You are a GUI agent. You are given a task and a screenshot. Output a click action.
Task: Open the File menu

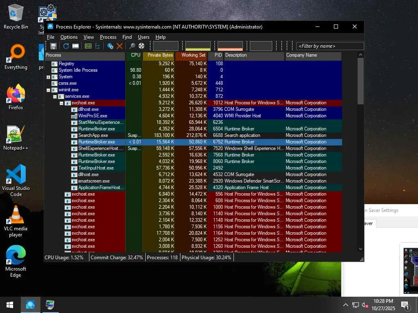[x=50, y=37]
